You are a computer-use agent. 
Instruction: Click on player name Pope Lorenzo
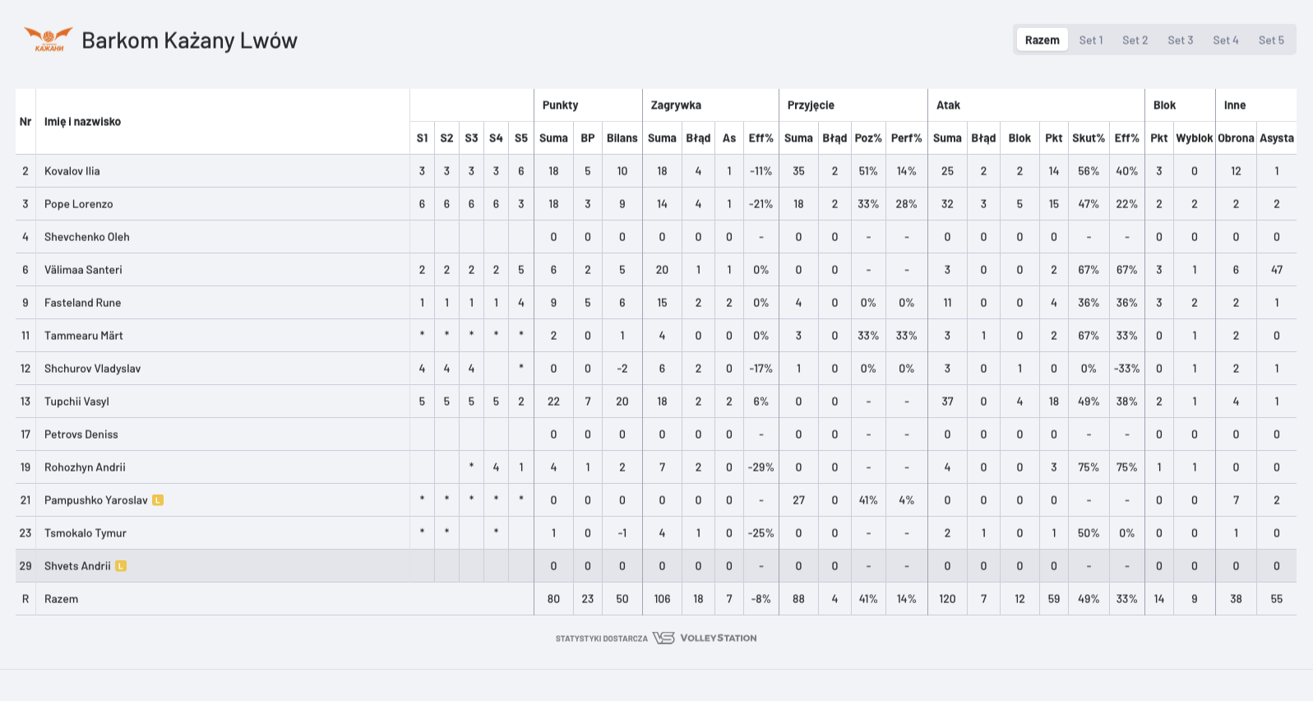tap(79, 204)
